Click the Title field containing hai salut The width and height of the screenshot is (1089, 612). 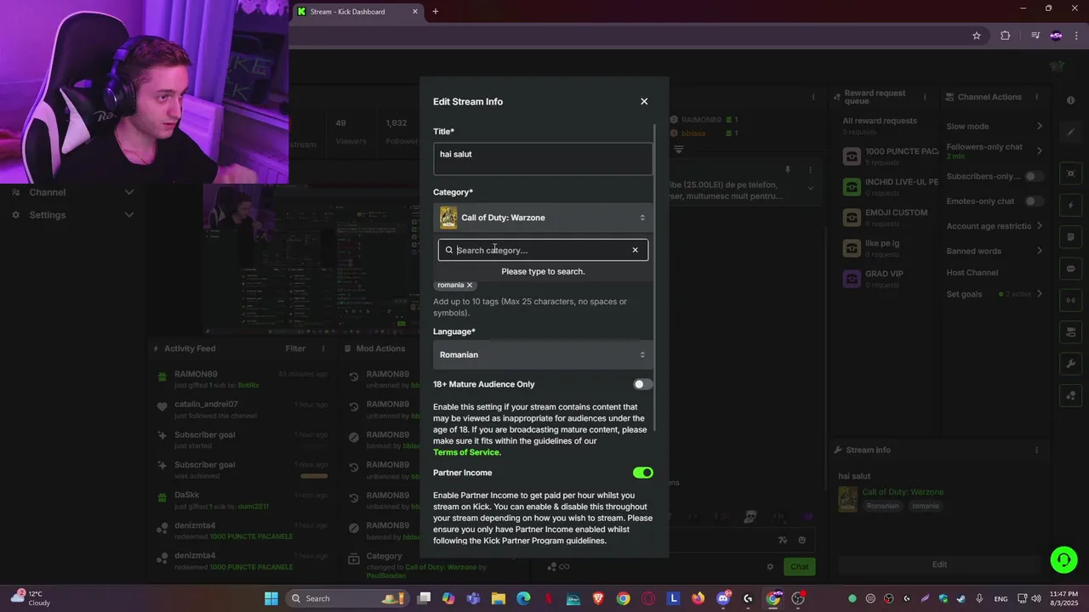click(543, 158)
